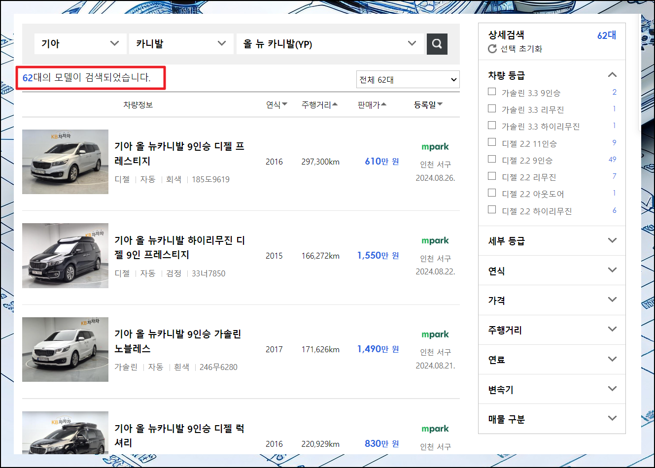Viewport: 655px width, 468px height.
Task: Click the 610만 원 price
Action: (382, 162)
